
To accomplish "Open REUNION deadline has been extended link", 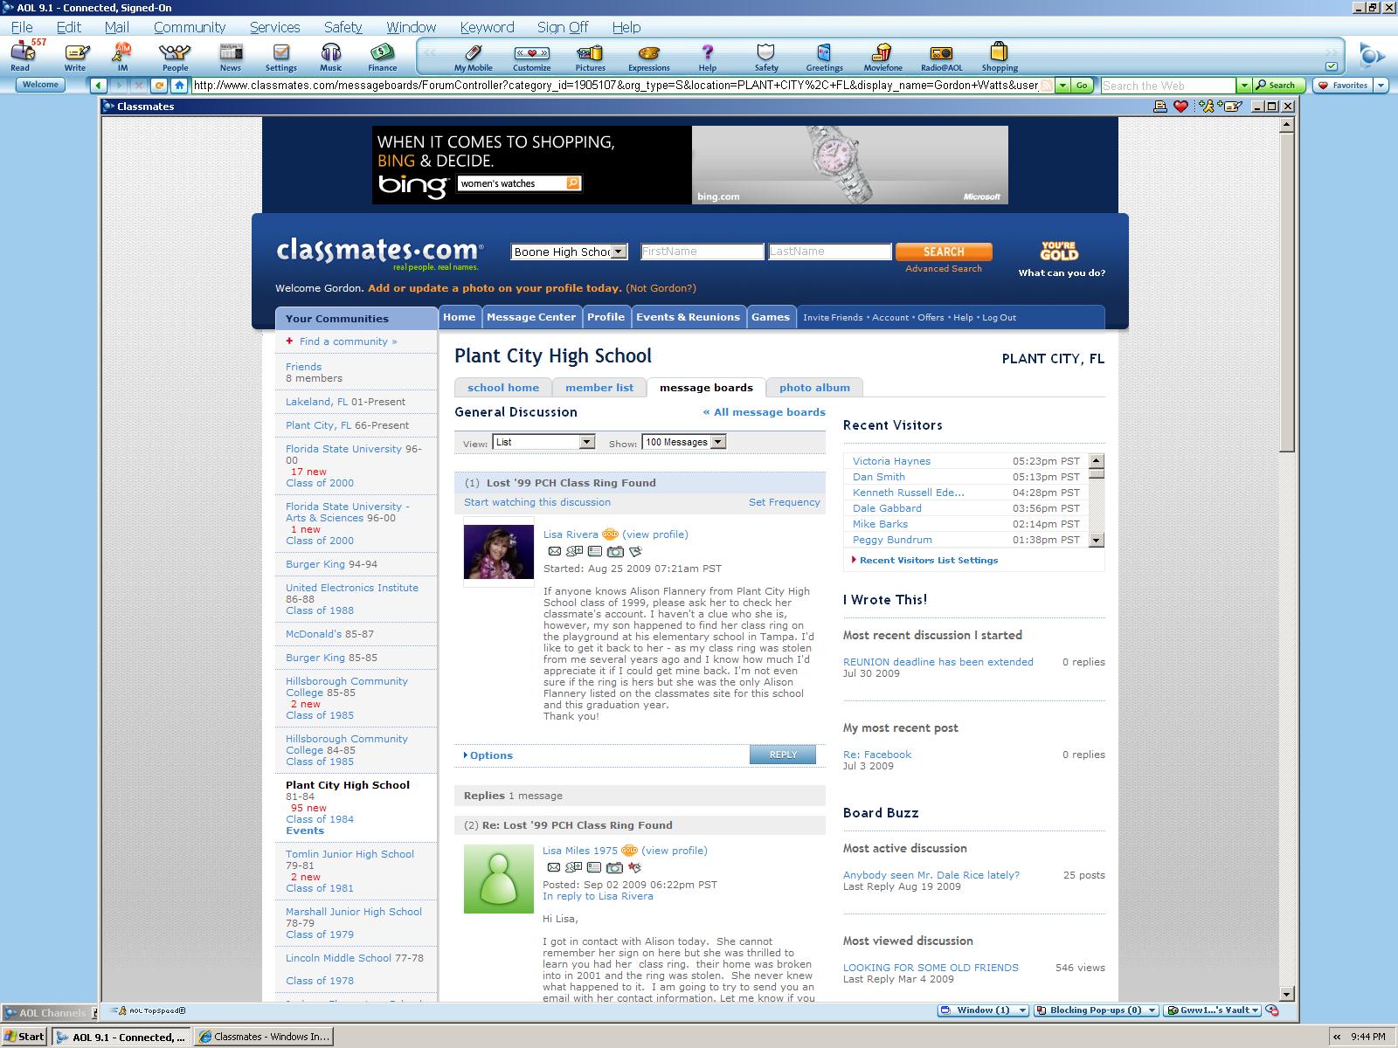I will [938, 662].
